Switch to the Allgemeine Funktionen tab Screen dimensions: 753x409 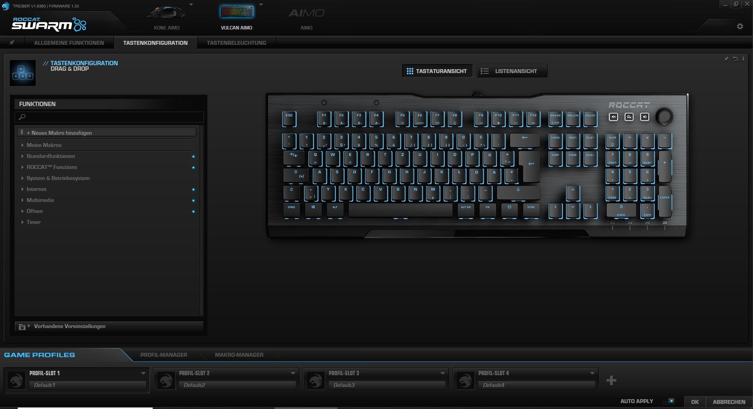(69, 43)
